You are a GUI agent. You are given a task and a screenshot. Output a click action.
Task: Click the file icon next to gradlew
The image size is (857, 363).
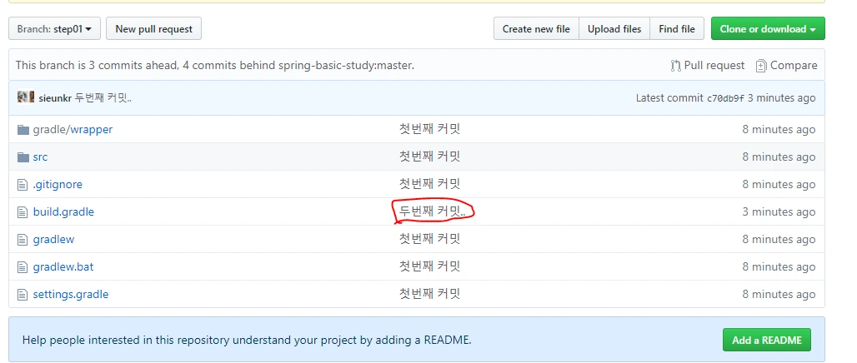pyautogui.click(x=23, y=240)
